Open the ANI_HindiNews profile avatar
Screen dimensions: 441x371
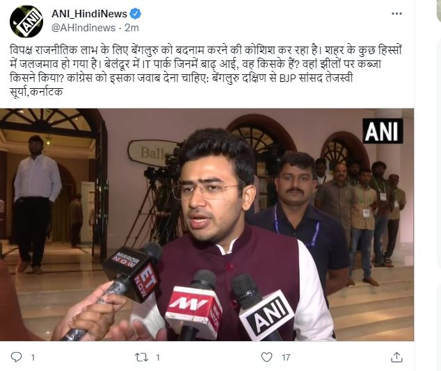coord(26,22)
